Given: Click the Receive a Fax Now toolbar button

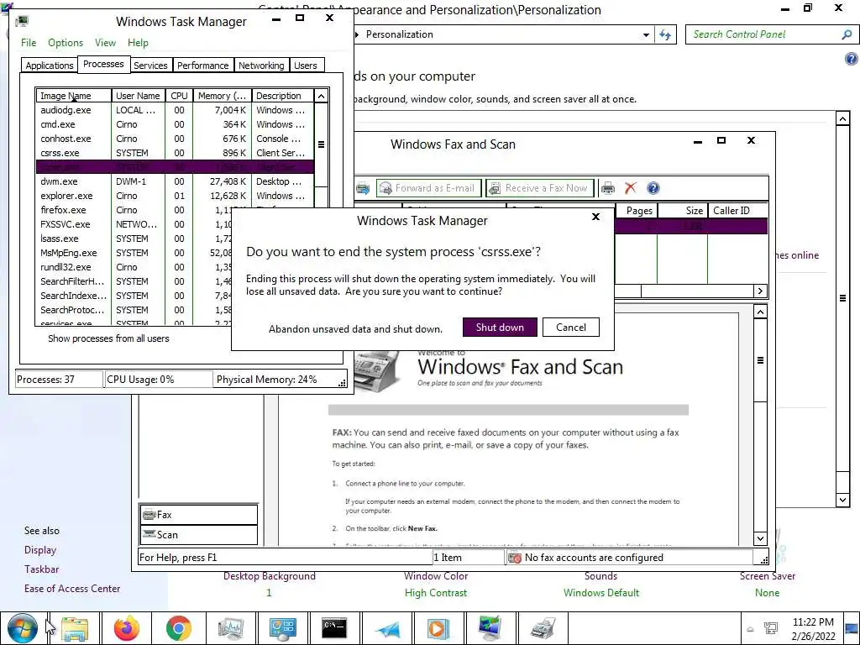Looking at the screenshot, I should [x=540, y=188].
